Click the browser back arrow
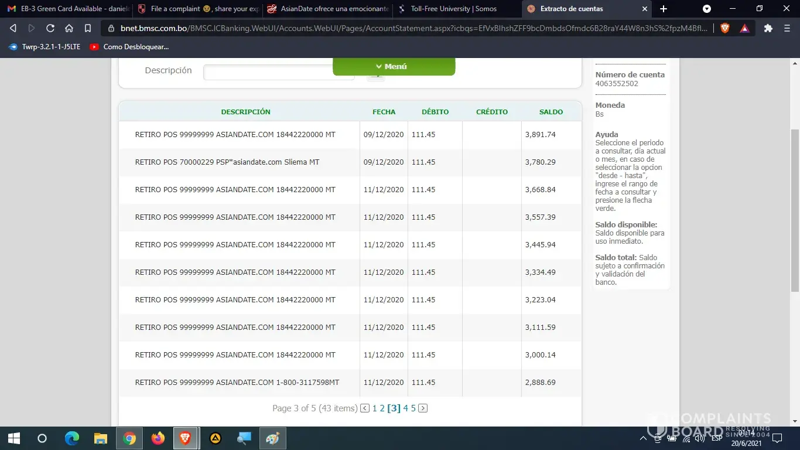Image resolution: width=800 pixels, height=450 pixels. (13, 28)
